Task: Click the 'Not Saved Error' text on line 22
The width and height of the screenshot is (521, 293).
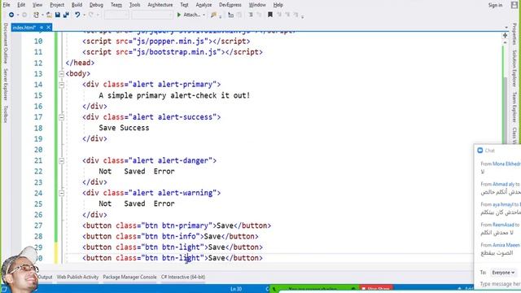Action: pyautogui.click(x=137, y=172)
